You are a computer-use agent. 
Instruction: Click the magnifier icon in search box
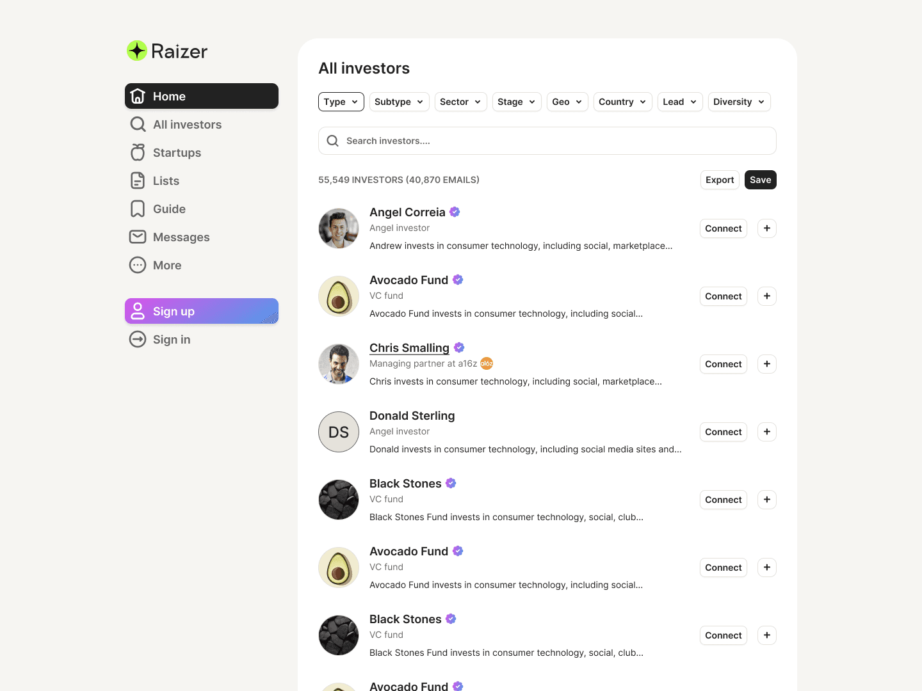(x=333, y=141)
